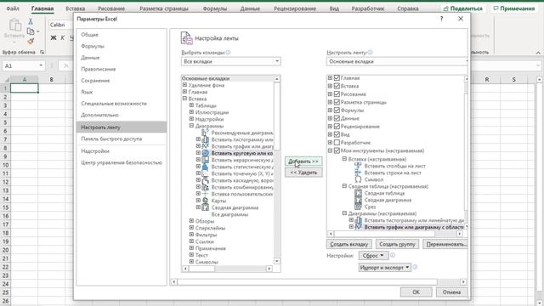Uncheck the 'Разметка страницы' checkbox
The width and height of the screenshot is (544, 306).
[x=337, y=102]
